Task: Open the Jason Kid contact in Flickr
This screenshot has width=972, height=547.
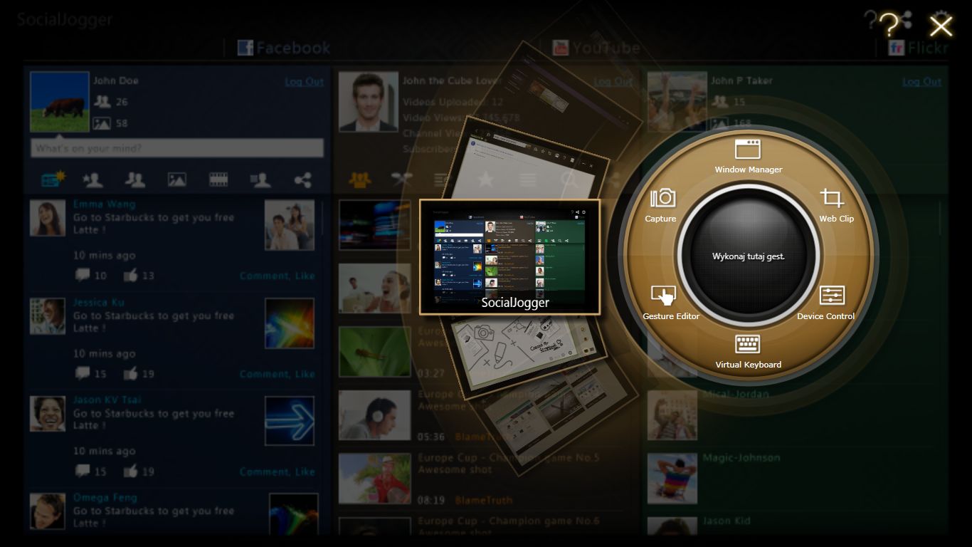Action: click(x=727, y=521)
